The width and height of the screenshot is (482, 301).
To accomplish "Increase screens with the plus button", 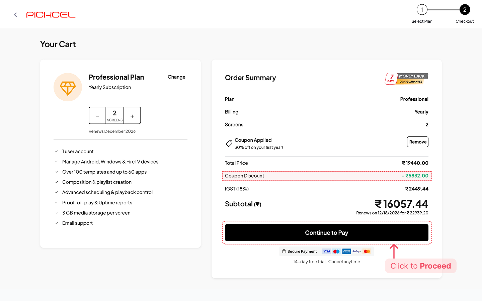I will click(132, 116).
